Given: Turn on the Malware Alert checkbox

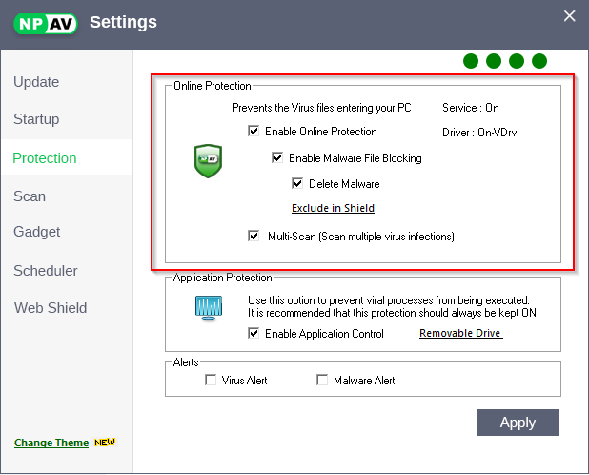Looking at the screenshot, I should (322, 381).
